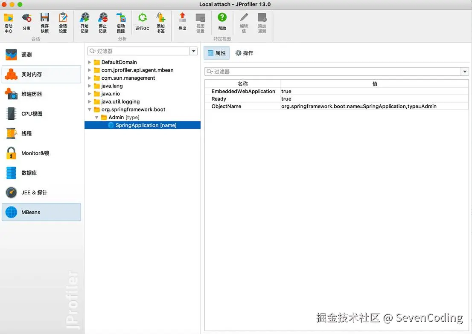Select the Ready attribute row name
Viewport: 472px width, 334px height.
point(219,98)
